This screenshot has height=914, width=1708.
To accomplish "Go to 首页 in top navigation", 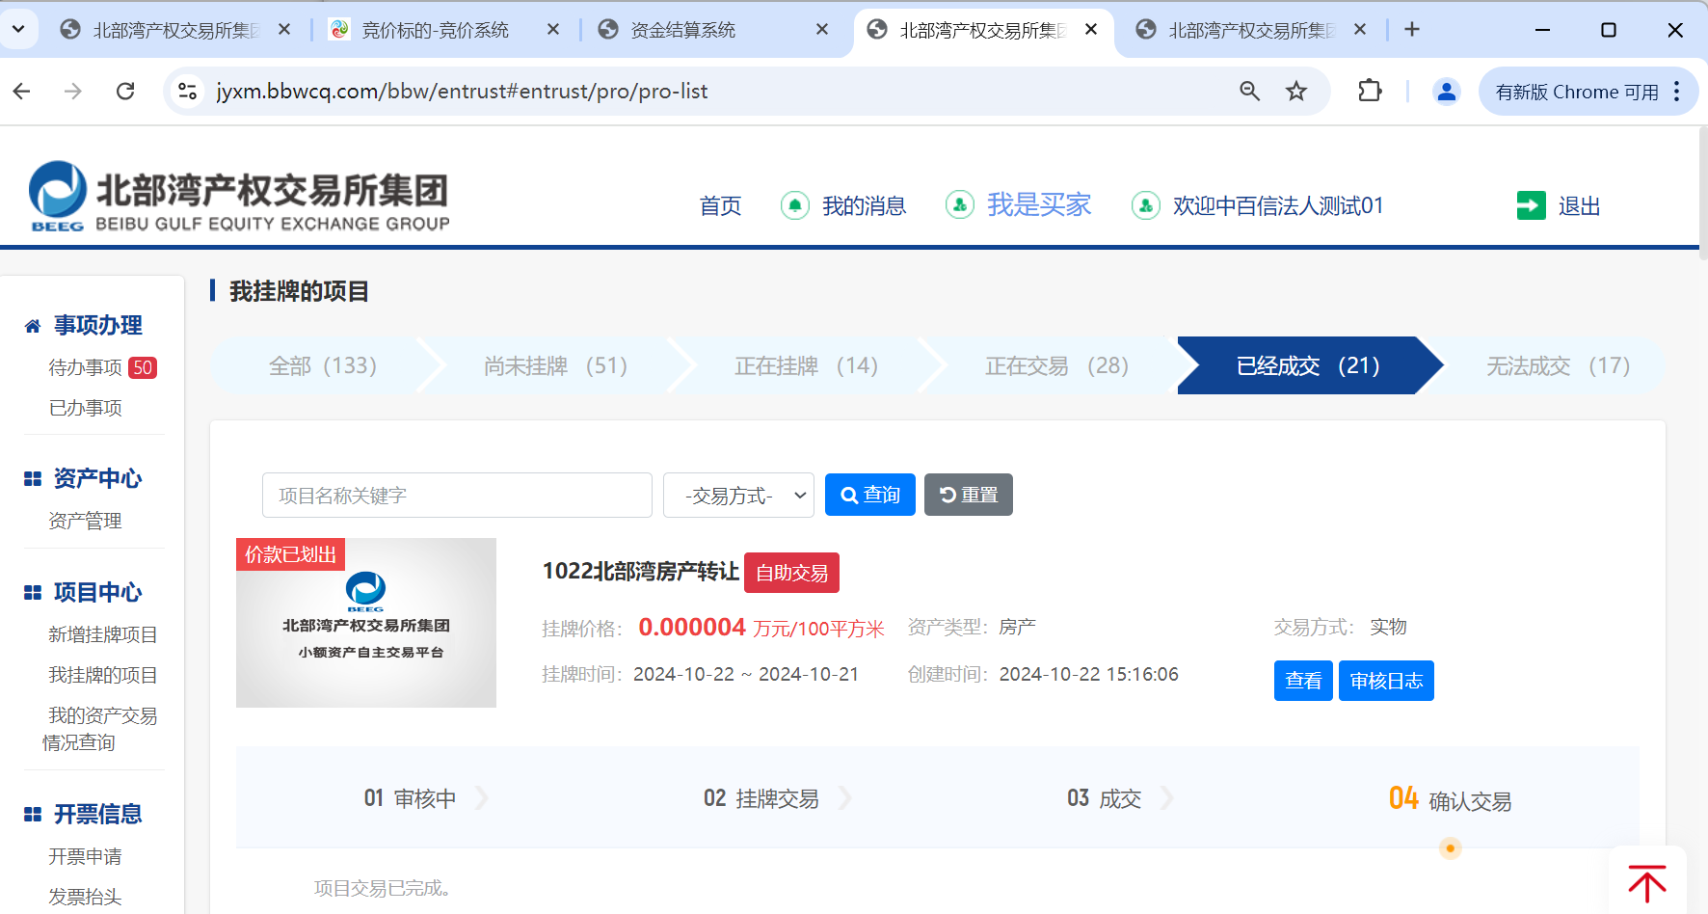I will click(720, 205).
